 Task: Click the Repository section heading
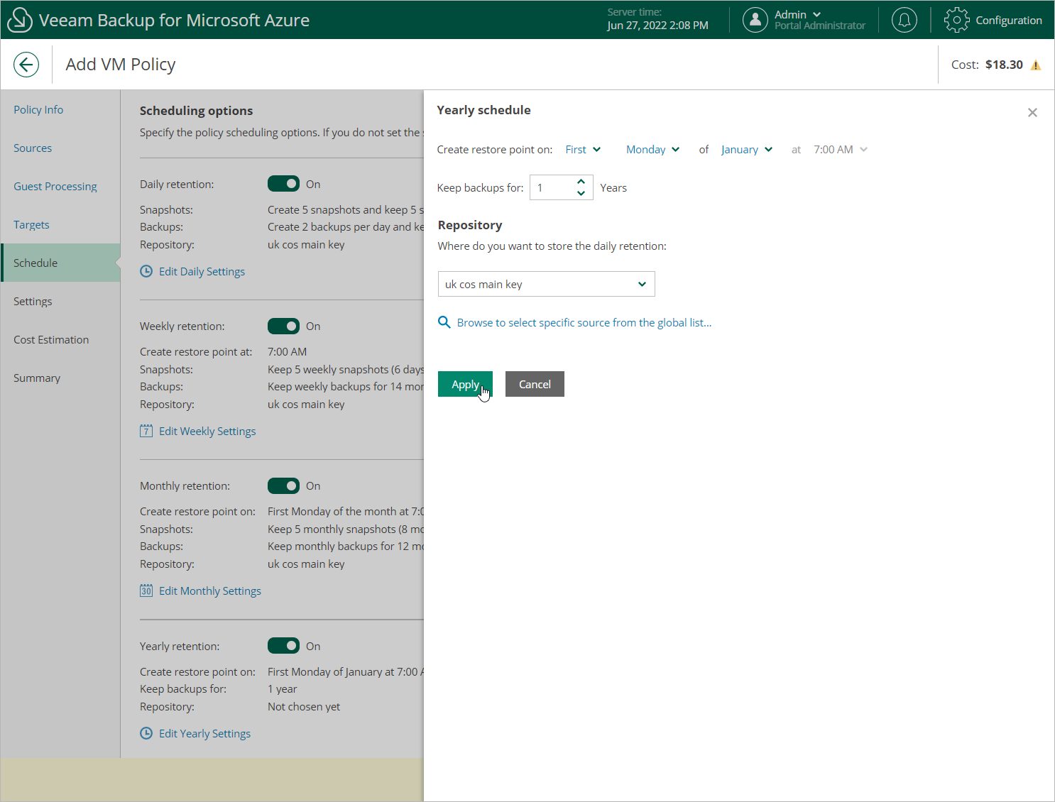470,225
